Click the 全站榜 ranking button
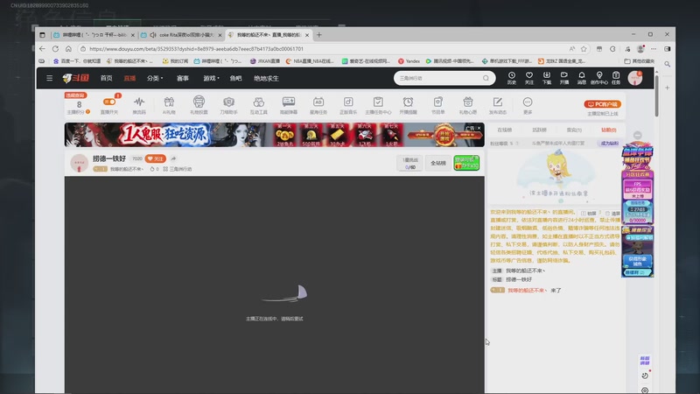 (438, 163)
